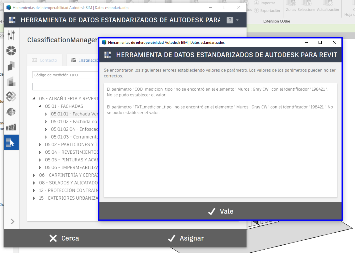Viewport: 355px width, 253px height.
Task: Open the help question mark icon
Action: 230,20
